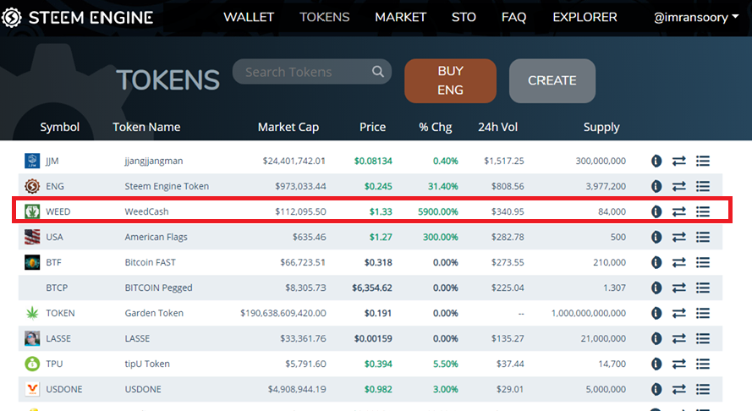
Task: Click the BUY ENG button
Action: [x=450, y=80]
